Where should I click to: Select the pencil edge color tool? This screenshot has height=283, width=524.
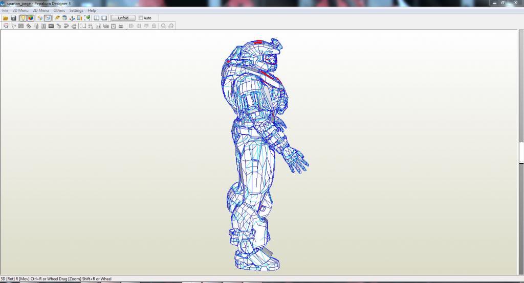click(x=57, y=18)
